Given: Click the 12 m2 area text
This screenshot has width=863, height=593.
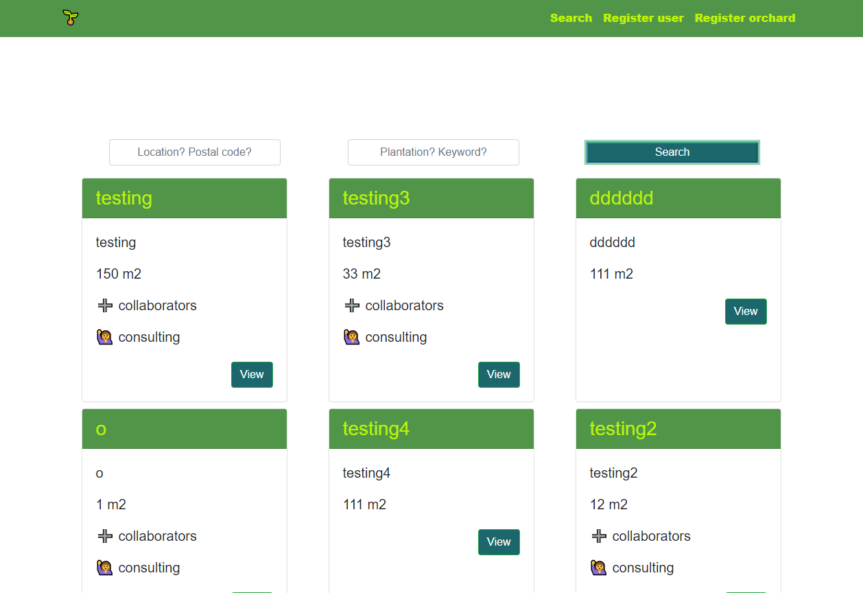Looking at the screenshot, I should click(608, 504).
